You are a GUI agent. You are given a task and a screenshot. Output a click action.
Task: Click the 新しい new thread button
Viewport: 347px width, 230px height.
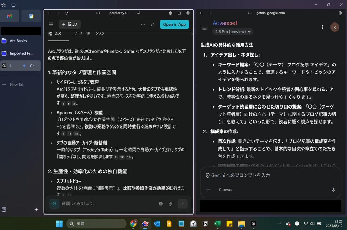pos(70,25)
